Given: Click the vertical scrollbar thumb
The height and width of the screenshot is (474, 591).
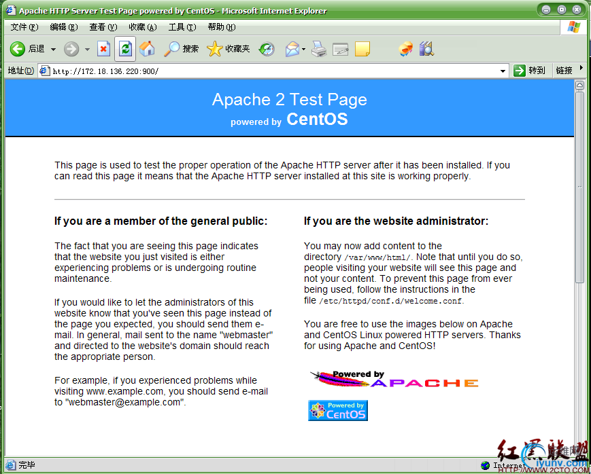Looking at the screenshot, I should point(579,187).
